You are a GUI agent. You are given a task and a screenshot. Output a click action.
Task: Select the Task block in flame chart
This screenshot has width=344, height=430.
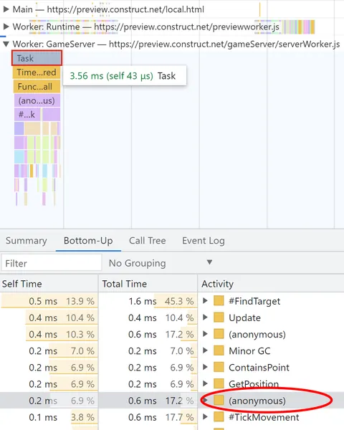[37, 58]
